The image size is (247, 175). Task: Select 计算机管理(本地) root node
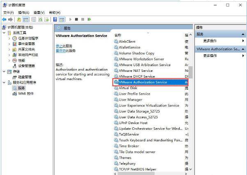[20, 27]
